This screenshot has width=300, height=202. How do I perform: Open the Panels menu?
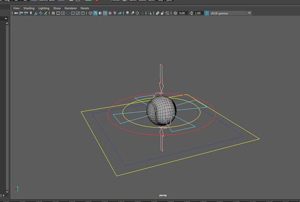pyautogui.click(x=85, y=8)
